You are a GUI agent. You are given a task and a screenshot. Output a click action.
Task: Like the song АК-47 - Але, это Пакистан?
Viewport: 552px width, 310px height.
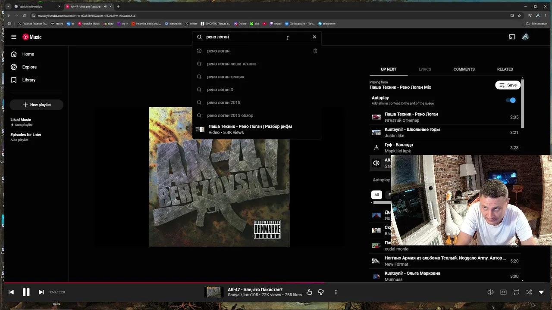click(309, 292)
